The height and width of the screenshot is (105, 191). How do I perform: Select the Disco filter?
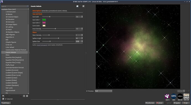(7, 55)
